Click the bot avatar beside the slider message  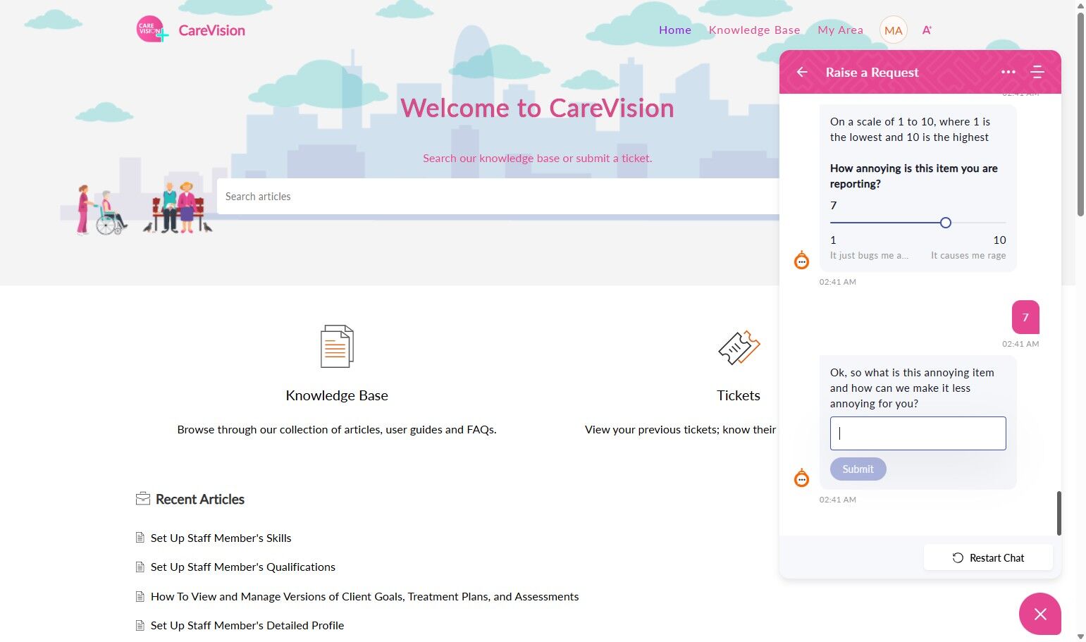click(x=802, y=260)
